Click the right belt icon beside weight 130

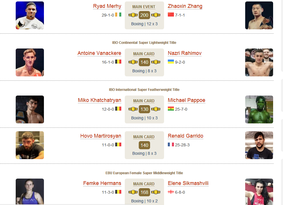156,109
